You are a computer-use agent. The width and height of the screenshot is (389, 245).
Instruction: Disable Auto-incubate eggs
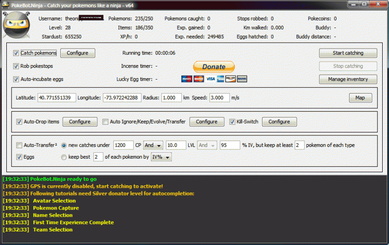tap(16, 79)
